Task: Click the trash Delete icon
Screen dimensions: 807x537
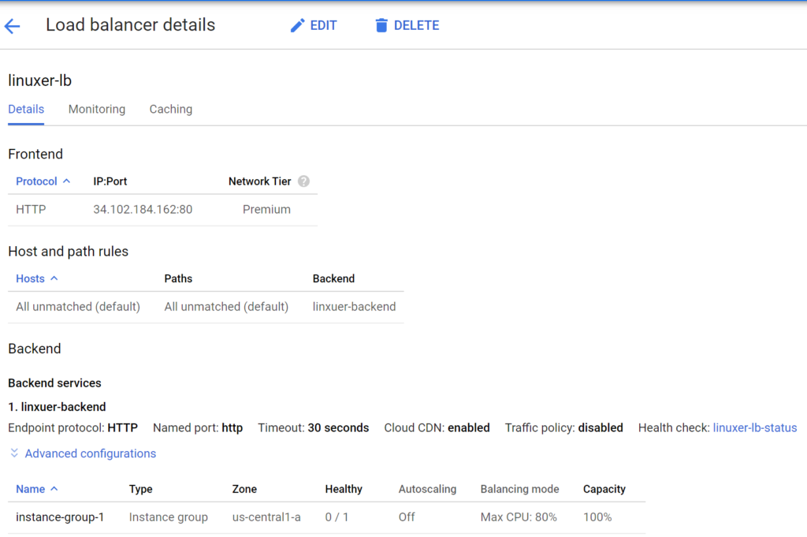Action: [x=381, y=26]
